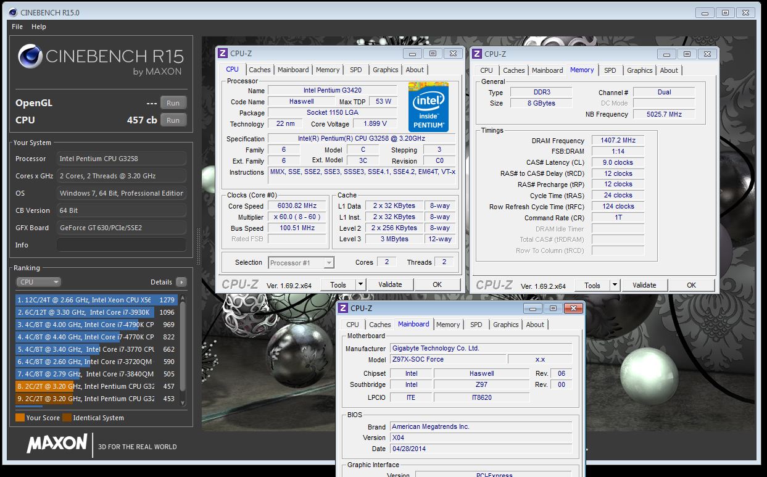Click the Your Score orange legend swatch

coord(20,418)
